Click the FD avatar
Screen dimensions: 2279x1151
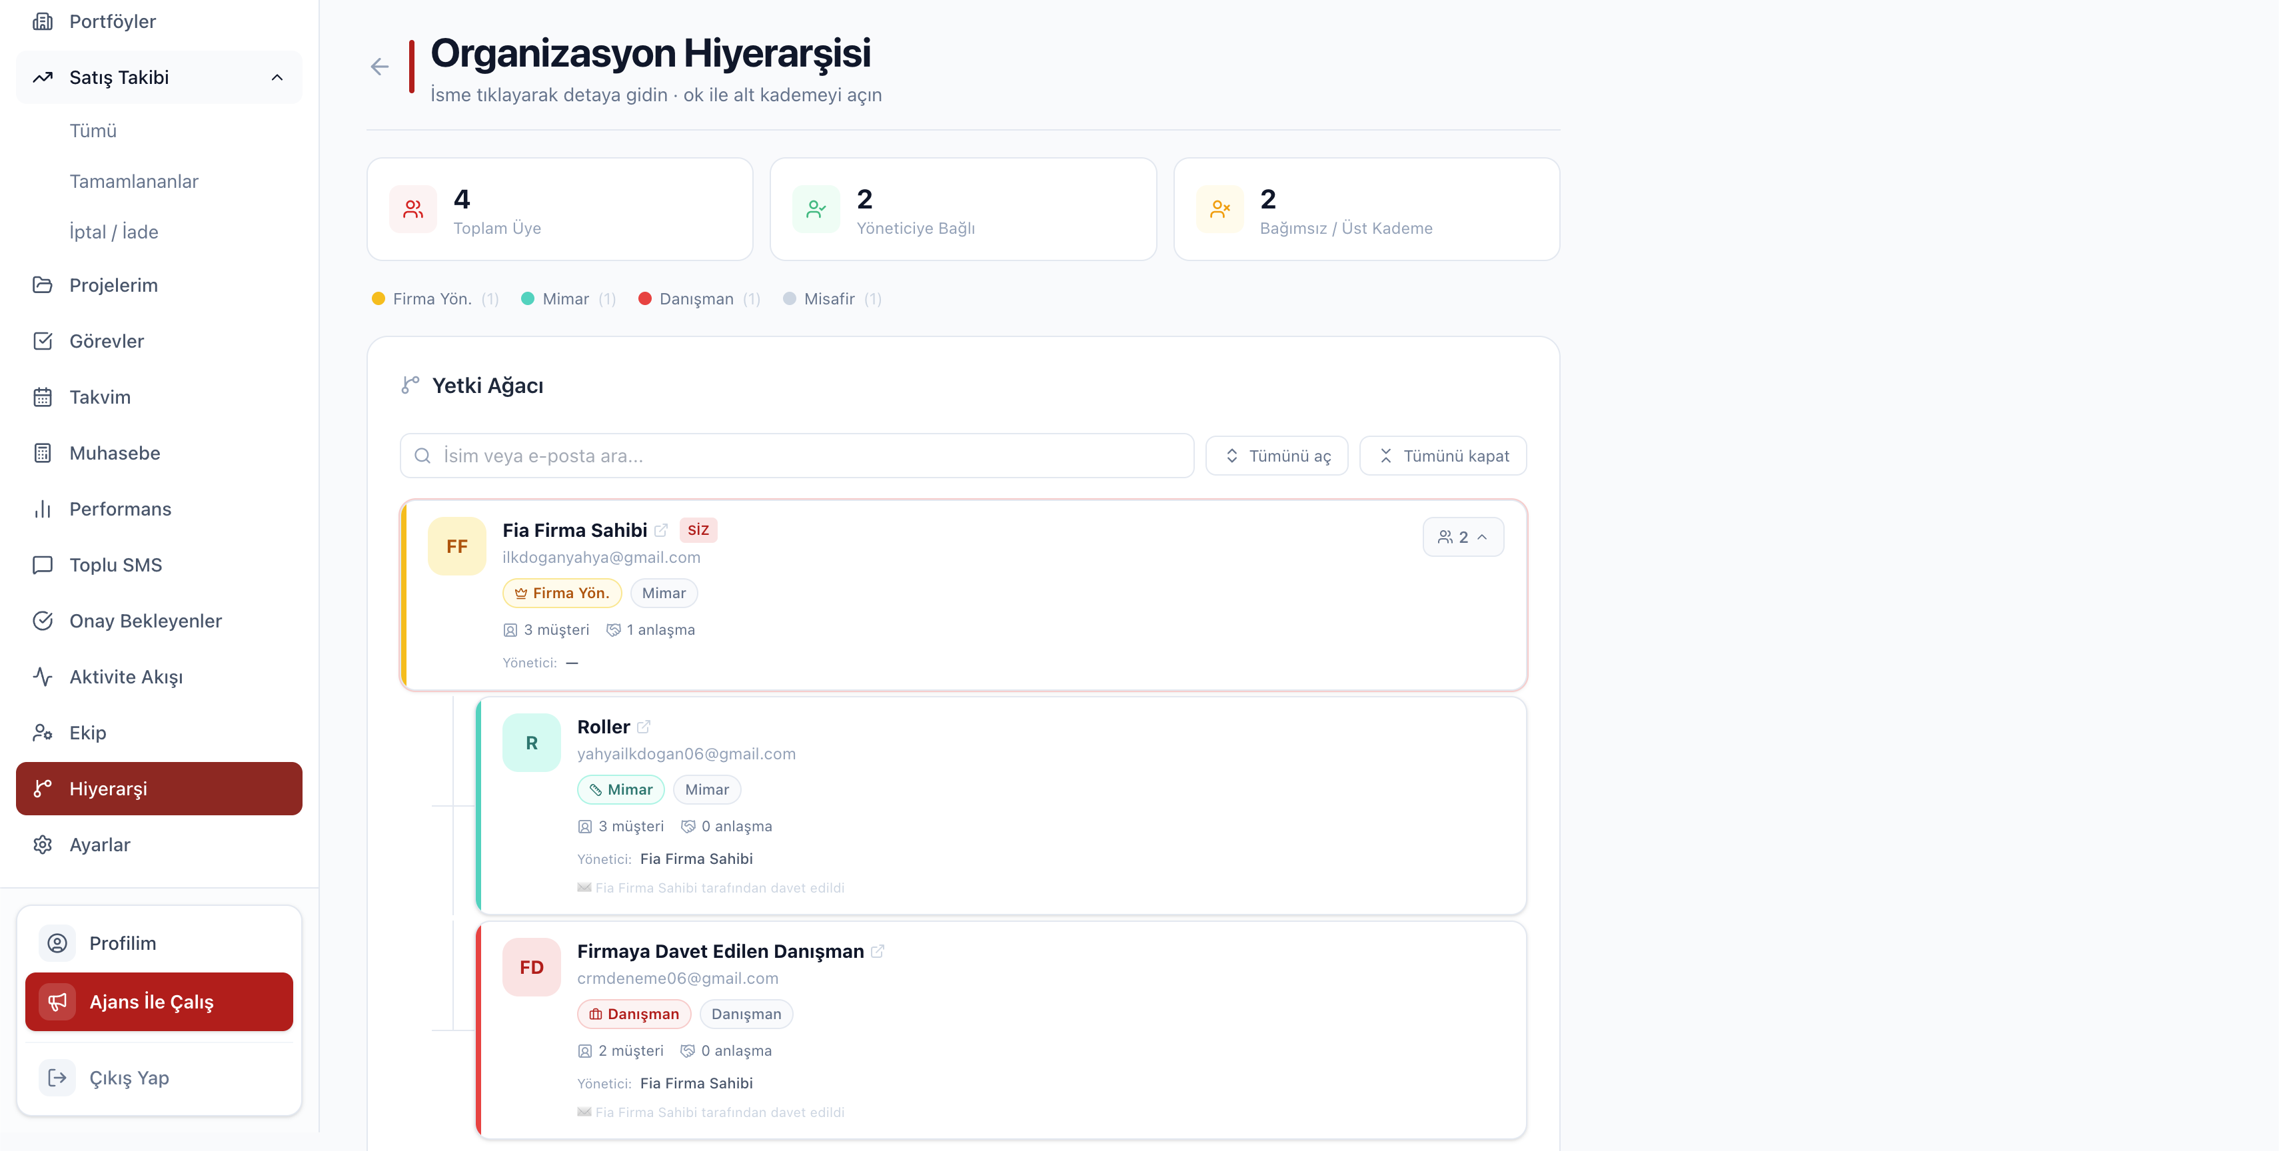point(532,968)
